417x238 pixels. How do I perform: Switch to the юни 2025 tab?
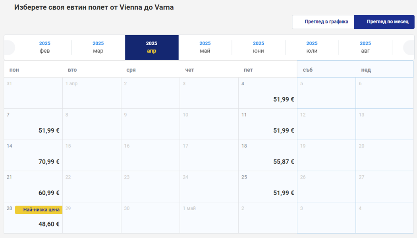coord(259,47)
